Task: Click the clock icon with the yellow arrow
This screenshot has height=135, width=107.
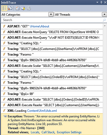Action: coord(23,8)
